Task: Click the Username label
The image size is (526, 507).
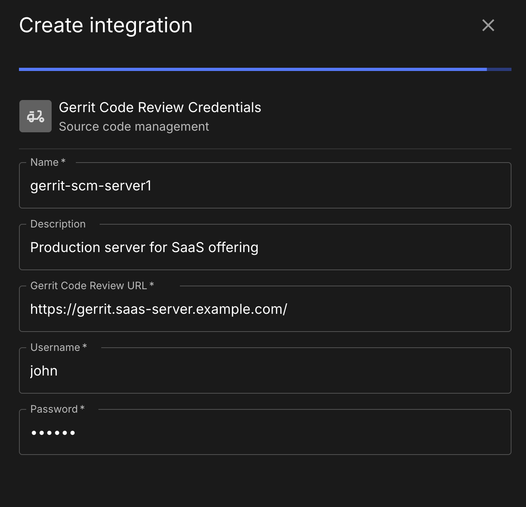Action: pyautogui.click(x=58, y=347)
